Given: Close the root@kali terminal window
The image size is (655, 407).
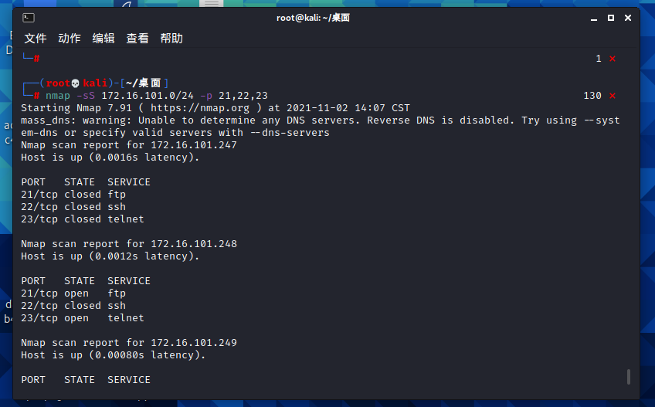Looking at the screenshot, I should (628, 18).
